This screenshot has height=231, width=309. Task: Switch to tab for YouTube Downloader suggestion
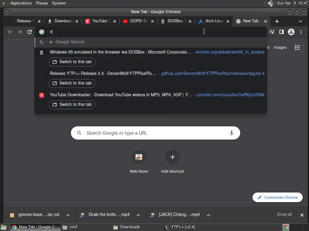pyautogui.click(x=72, y=104)
